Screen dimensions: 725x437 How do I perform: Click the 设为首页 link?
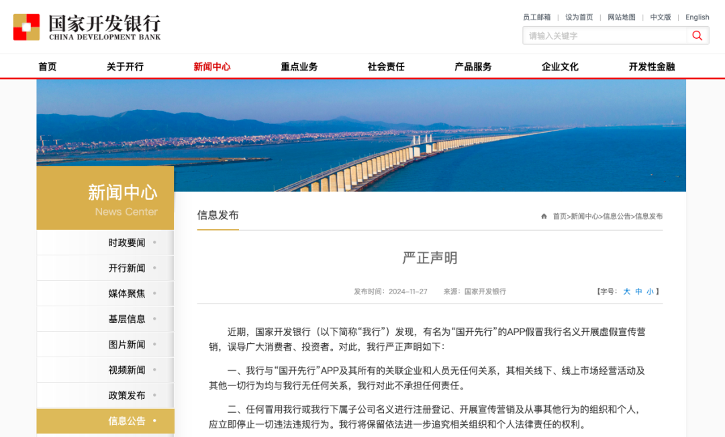coord(579,17)
